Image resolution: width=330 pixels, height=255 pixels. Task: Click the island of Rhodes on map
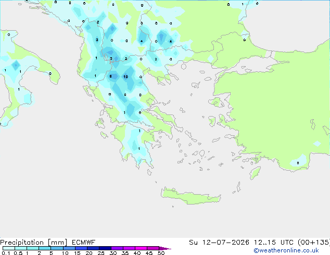[x=255, y=173]
